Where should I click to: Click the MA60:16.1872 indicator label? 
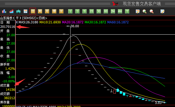tap(118, 22)
